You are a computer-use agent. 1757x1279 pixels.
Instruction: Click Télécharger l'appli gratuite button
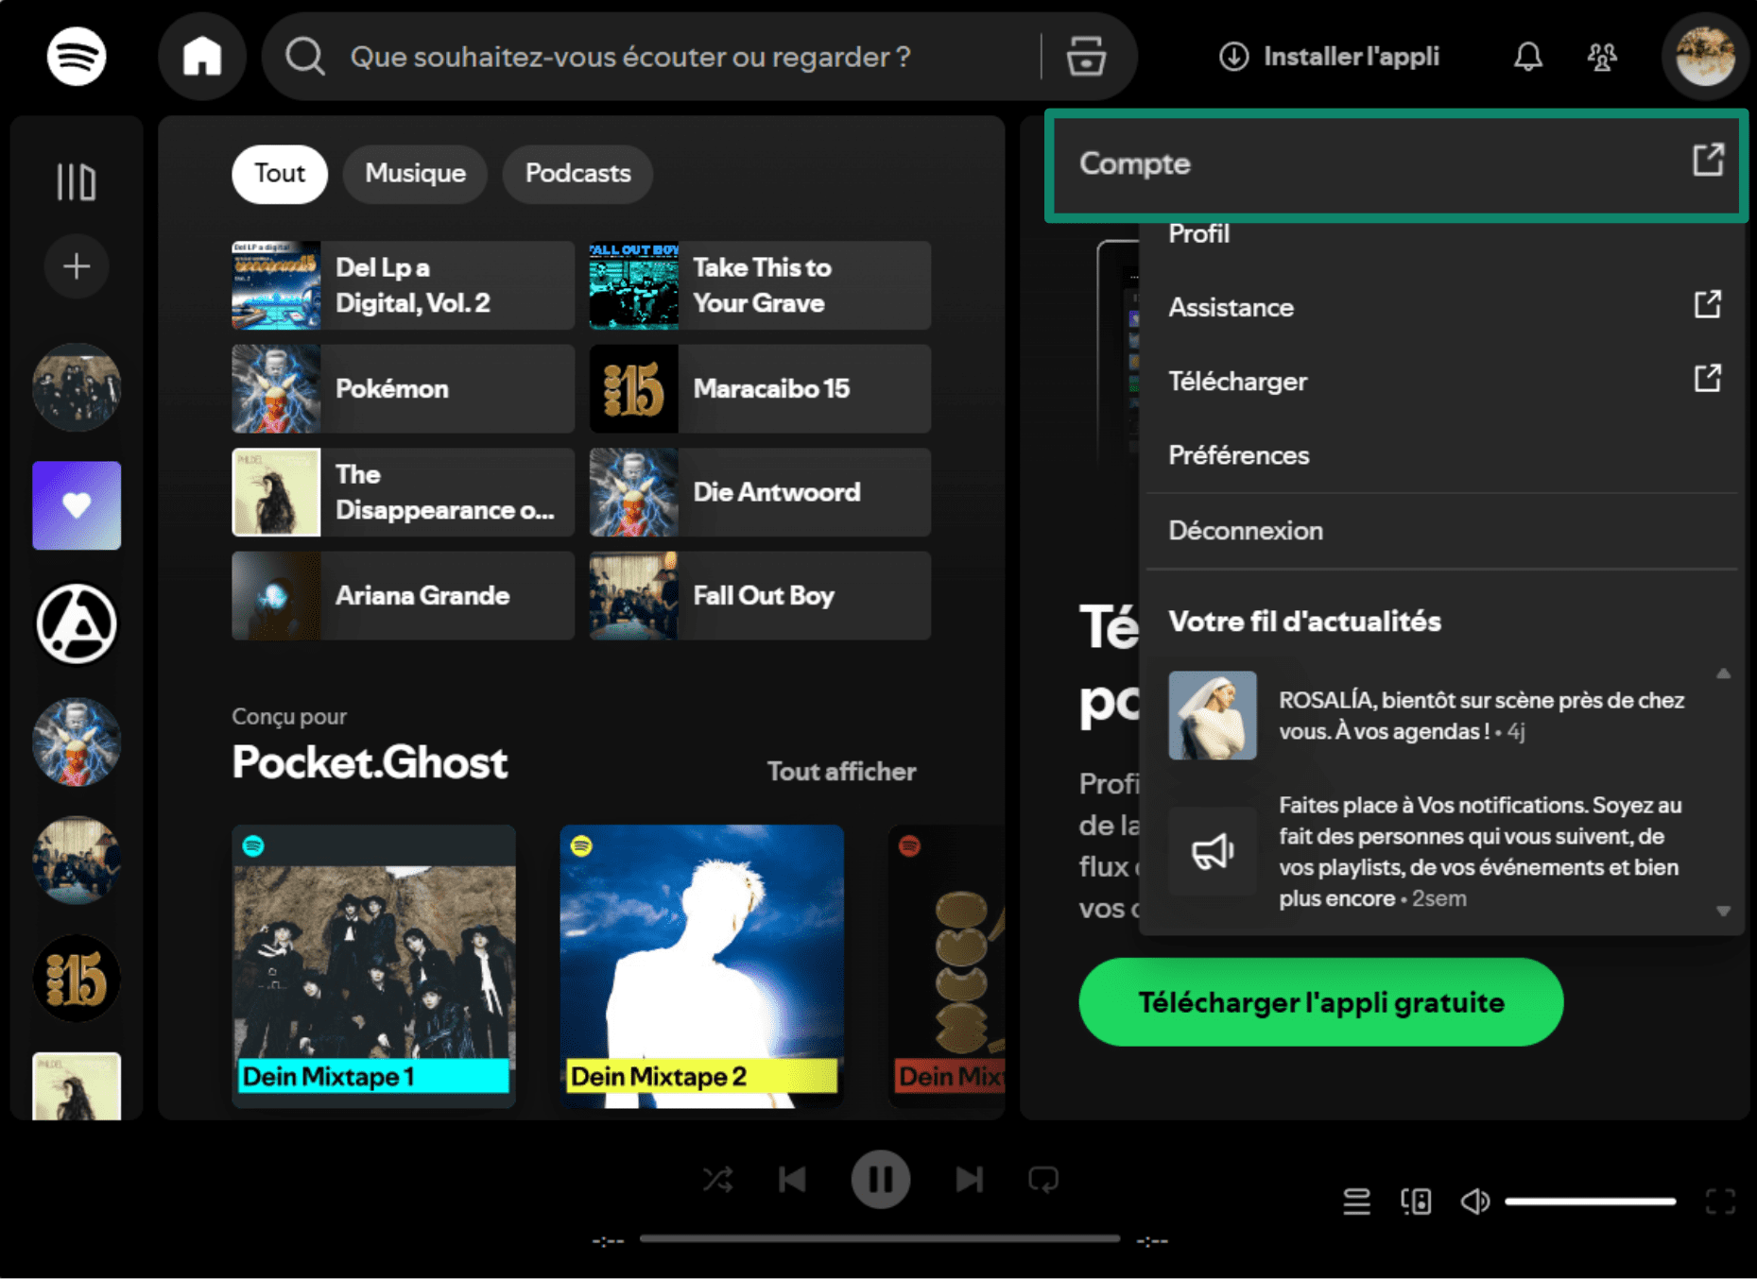pos(1320,1002)
